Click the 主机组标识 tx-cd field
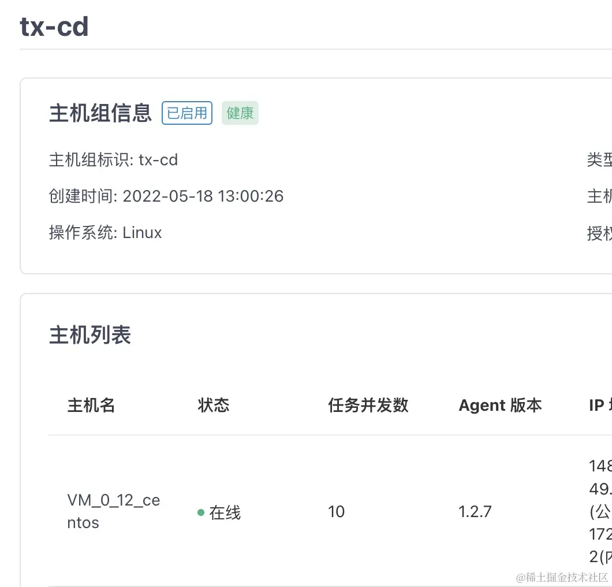Screen dimensions: 612x587 tap(113, 160)
